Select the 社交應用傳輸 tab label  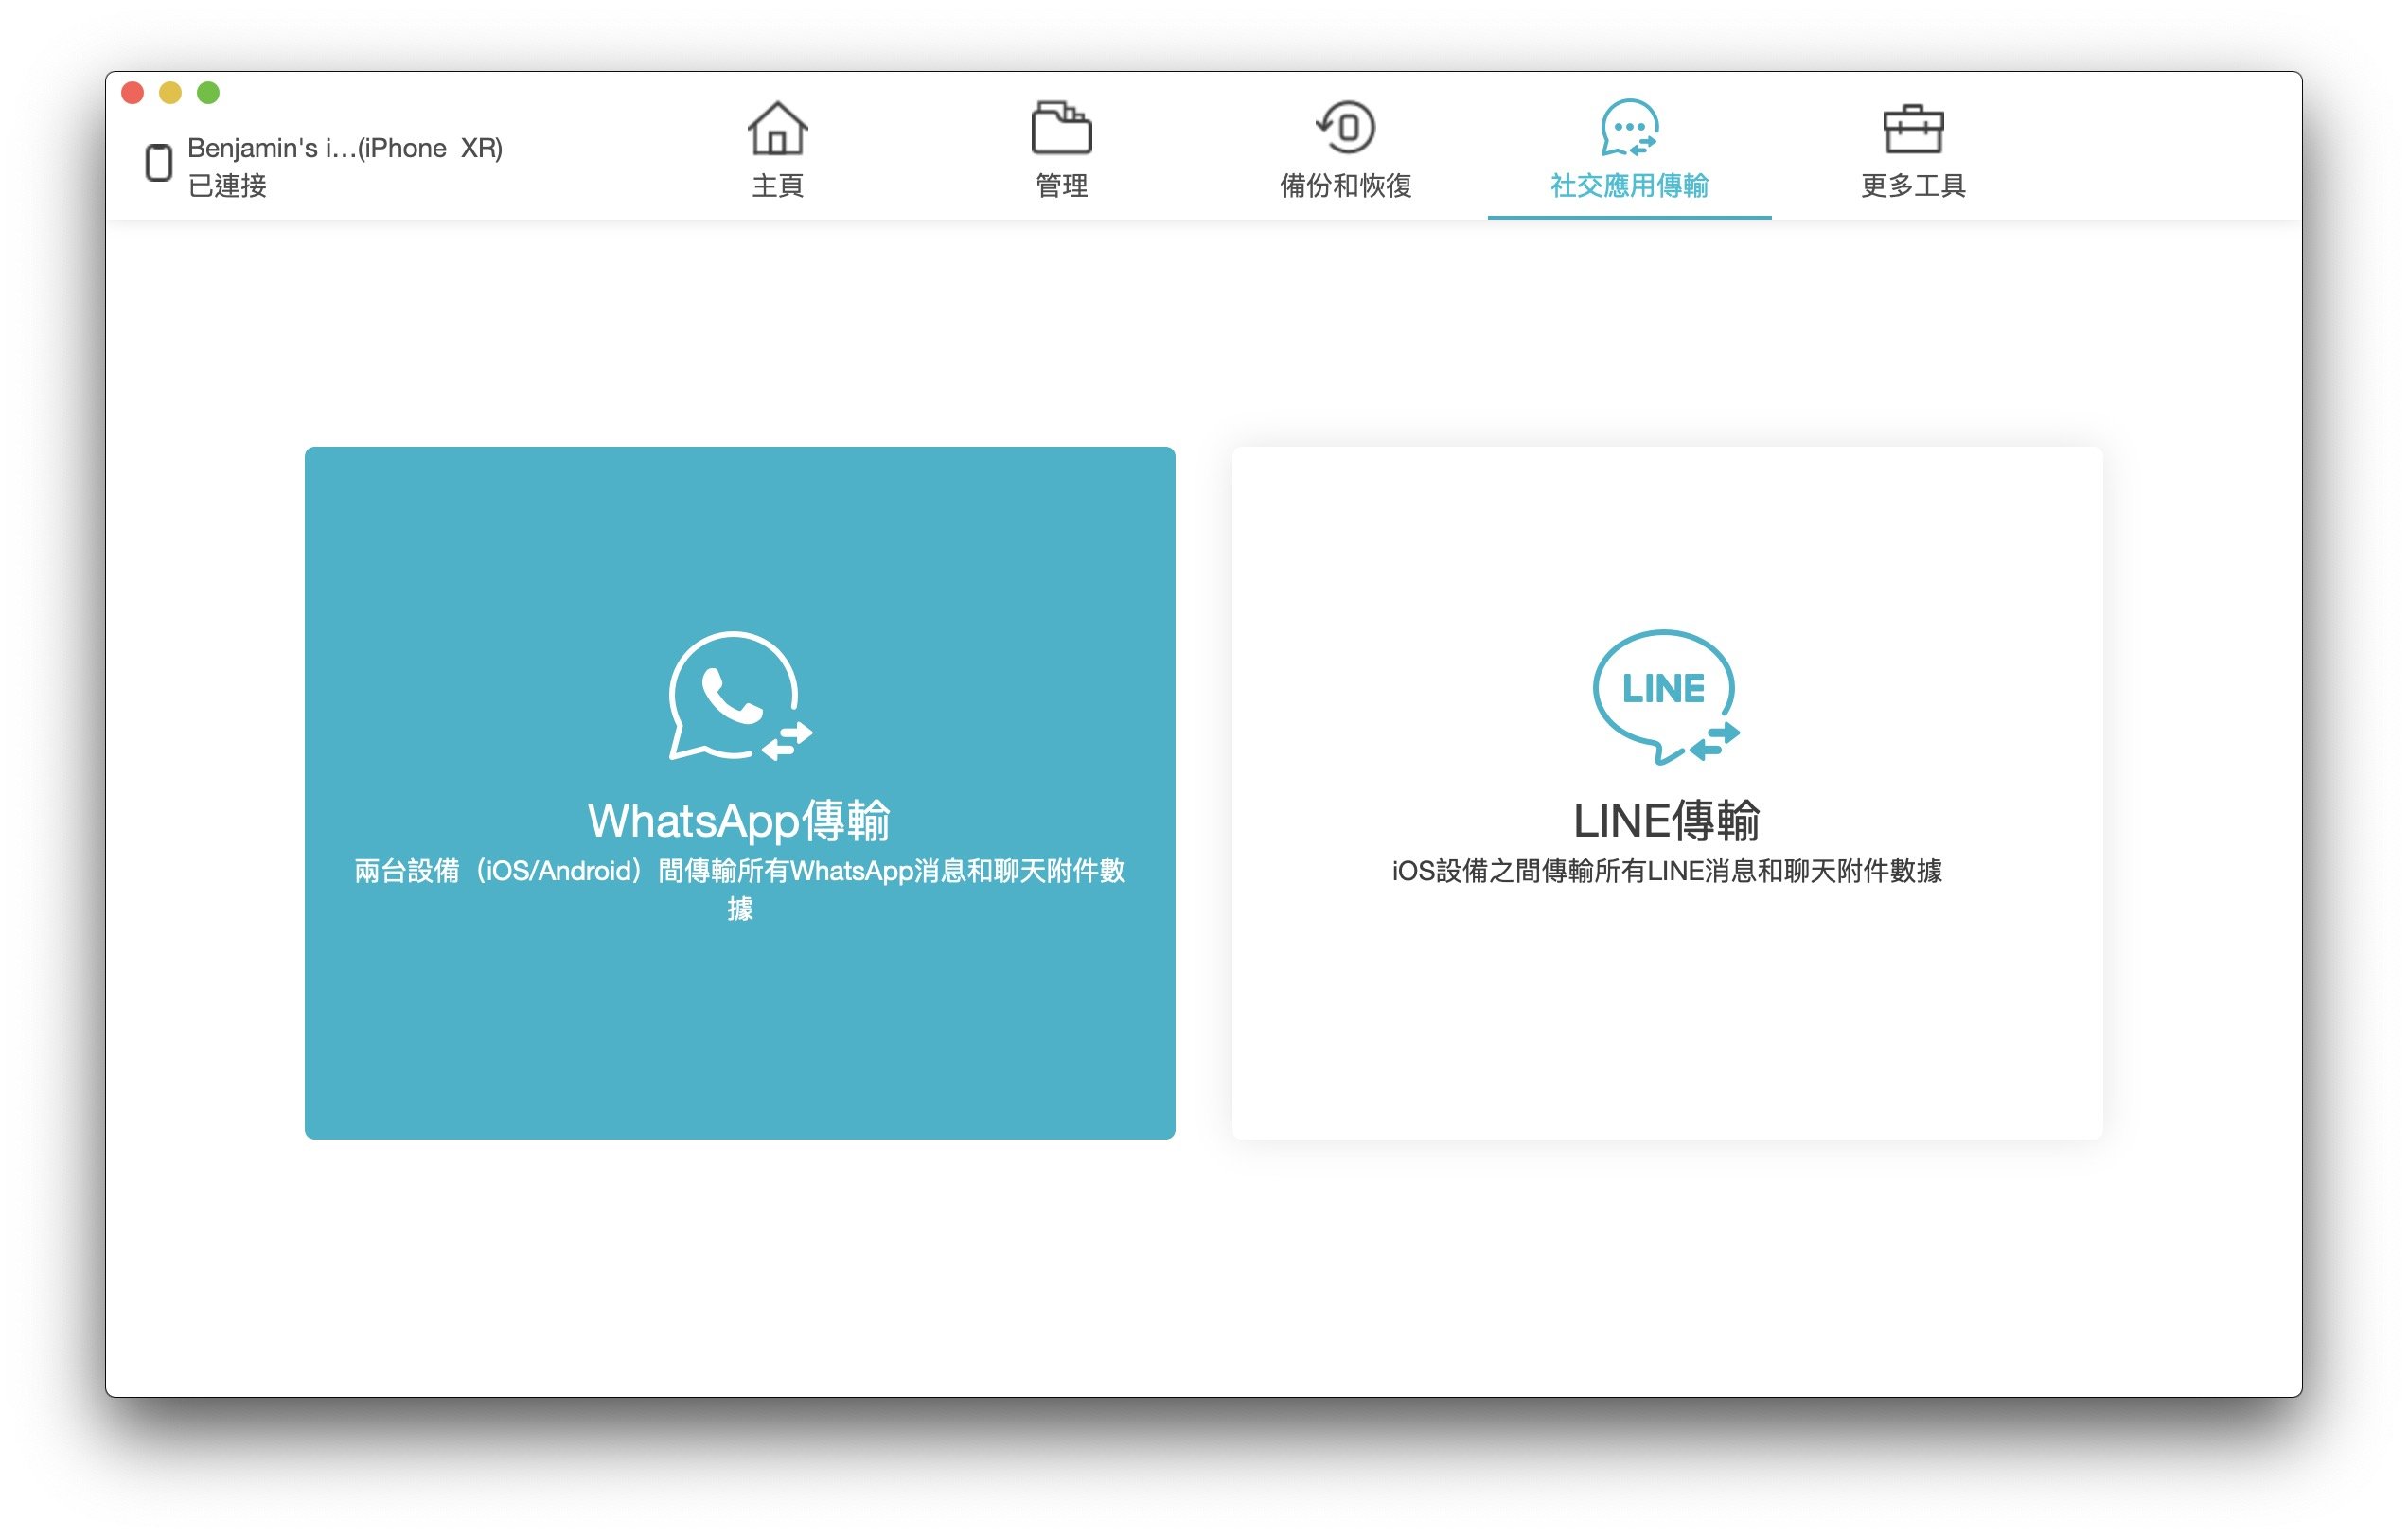(1629, 186)
